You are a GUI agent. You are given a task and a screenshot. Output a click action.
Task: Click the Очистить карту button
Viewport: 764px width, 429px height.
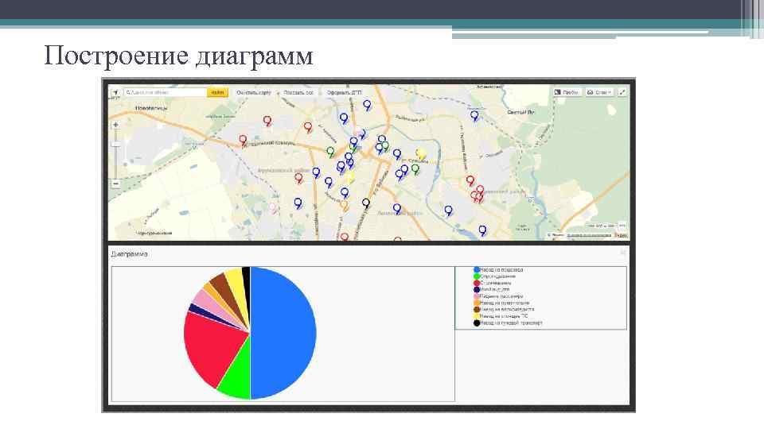253,92
